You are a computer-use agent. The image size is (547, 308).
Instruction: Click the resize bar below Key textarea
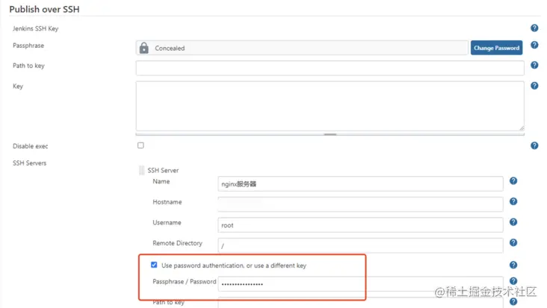coord(330,134)
